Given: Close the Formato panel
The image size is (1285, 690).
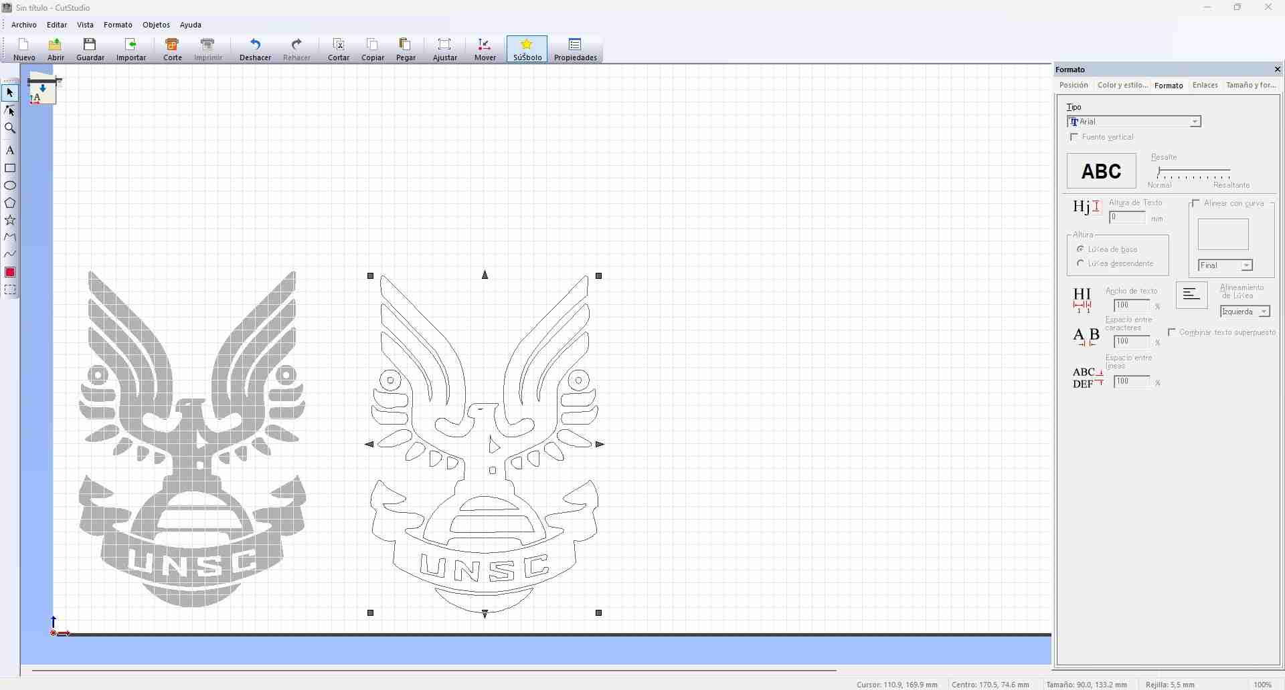Looking at the screenshot, I should [1277, 70].
